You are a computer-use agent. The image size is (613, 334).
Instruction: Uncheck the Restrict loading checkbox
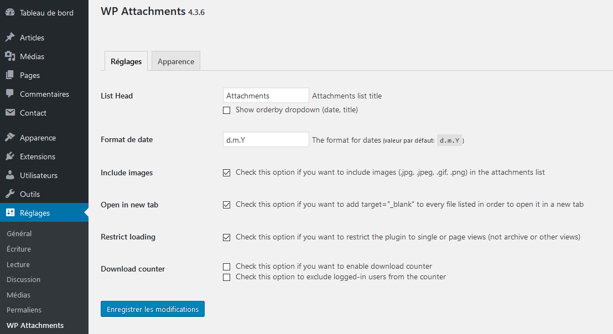point(226,237)
